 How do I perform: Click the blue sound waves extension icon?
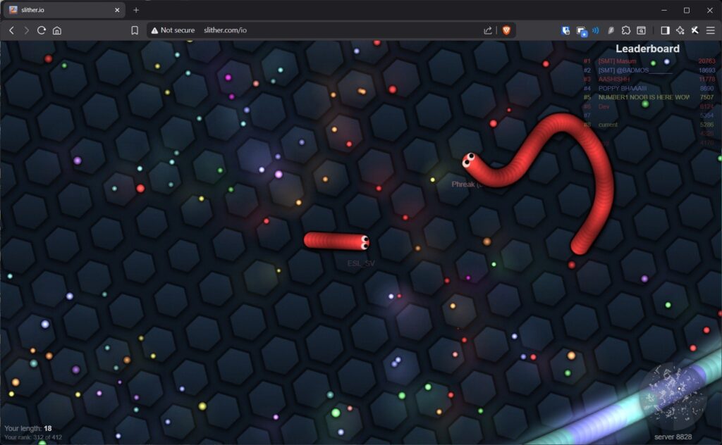click(595, 30)
